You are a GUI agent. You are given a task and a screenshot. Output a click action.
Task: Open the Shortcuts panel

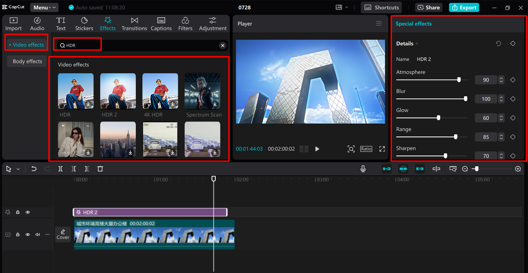(382, 7)
